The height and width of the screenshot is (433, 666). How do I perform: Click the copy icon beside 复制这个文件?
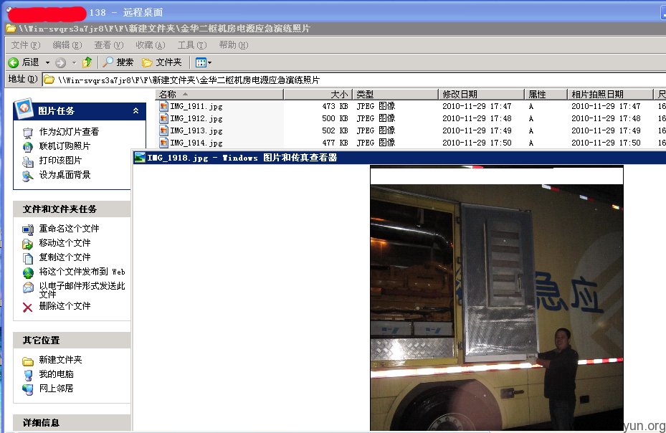tap(28, 258)
